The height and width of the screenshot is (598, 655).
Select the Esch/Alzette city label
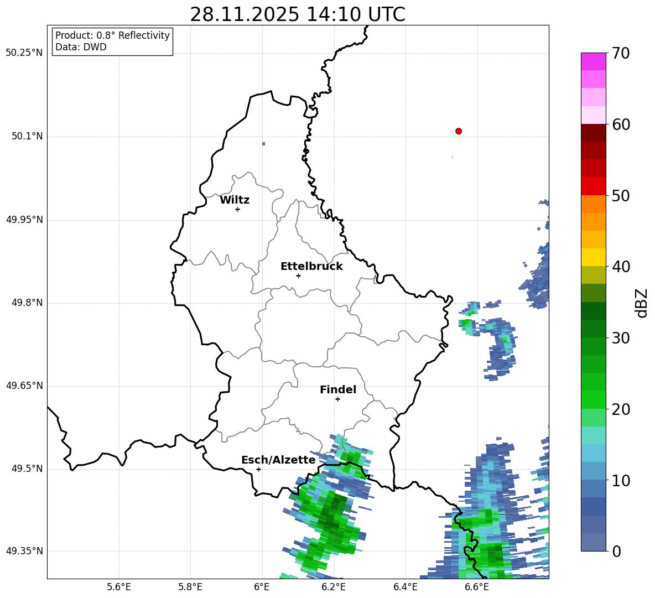279,460
